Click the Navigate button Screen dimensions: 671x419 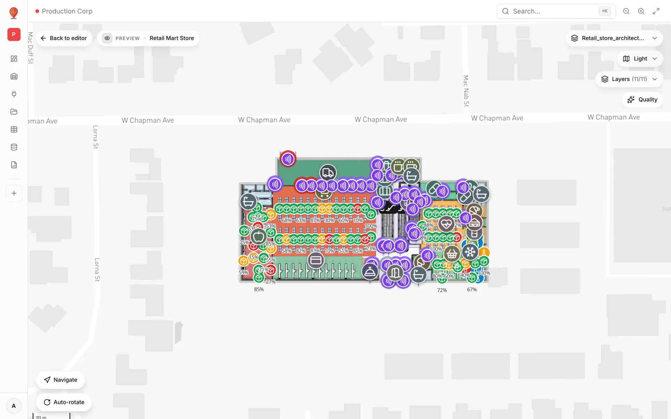click(60, 380)
